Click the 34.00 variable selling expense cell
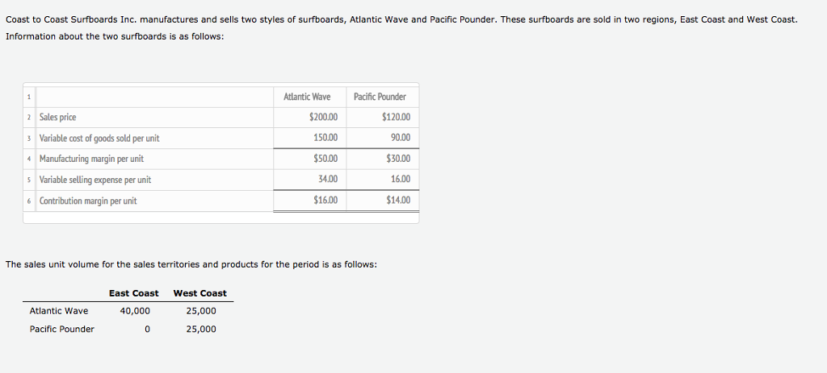Screen dimensions: 827x373 pyautogui.click(x=328, y=180)
